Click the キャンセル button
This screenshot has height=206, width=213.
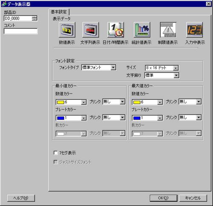pyautogui.click(x=193, y=198)
